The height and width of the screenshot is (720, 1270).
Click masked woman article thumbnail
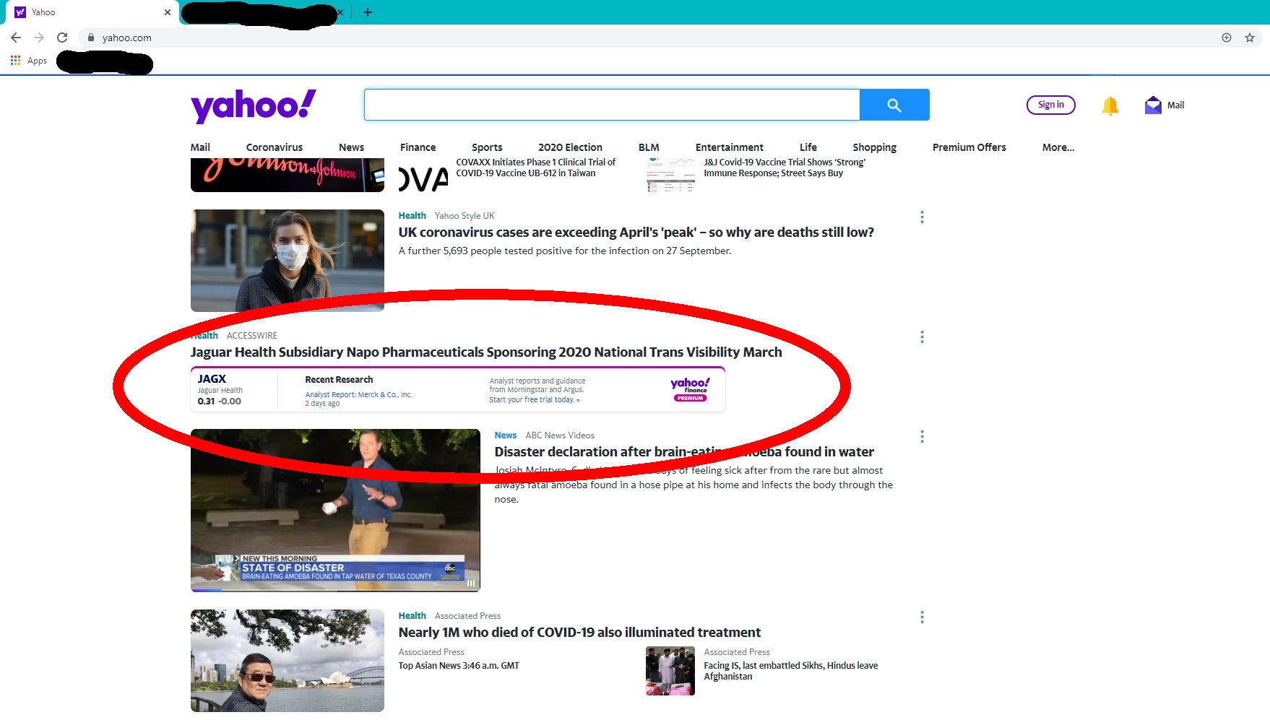pos(288,261)
